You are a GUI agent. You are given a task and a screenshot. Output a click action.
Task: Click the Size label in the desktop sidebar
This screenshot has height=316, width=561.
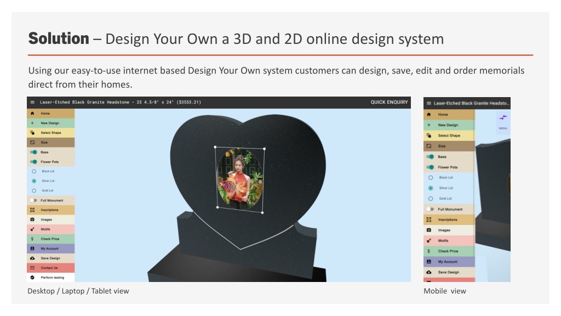pyautogui.click(x=44, y=142)
